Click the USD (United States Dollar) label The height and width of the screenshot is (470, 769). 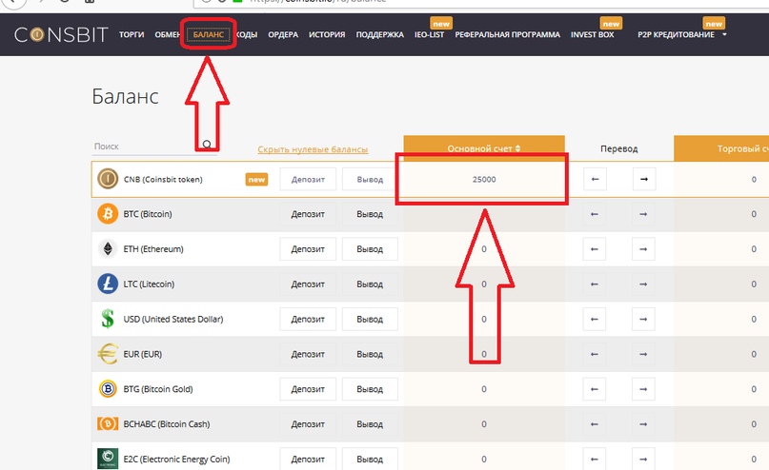click(x=173, y=320)
